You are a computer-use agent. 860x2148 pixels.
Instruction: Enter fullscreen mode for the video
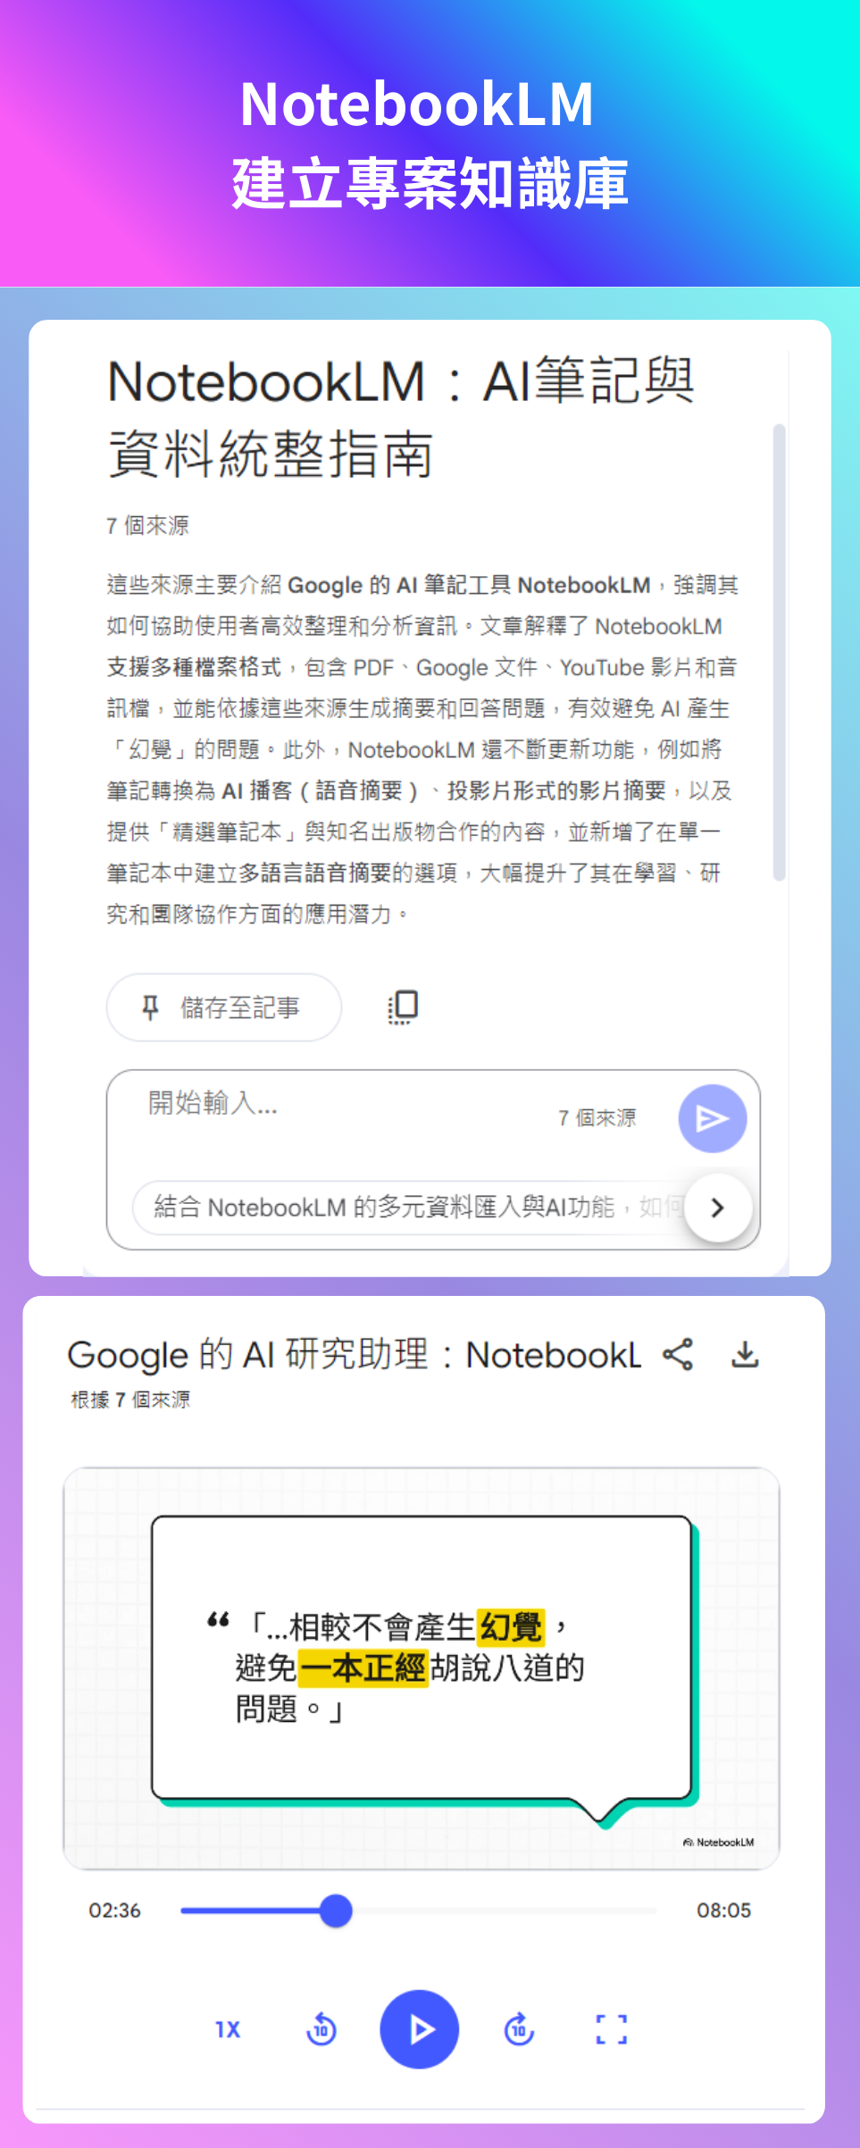click(x=612, y=2029)
